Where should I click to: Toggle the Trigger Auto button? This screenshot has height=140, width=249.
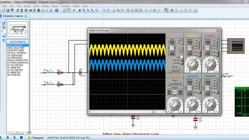click(x=182, y=57)
